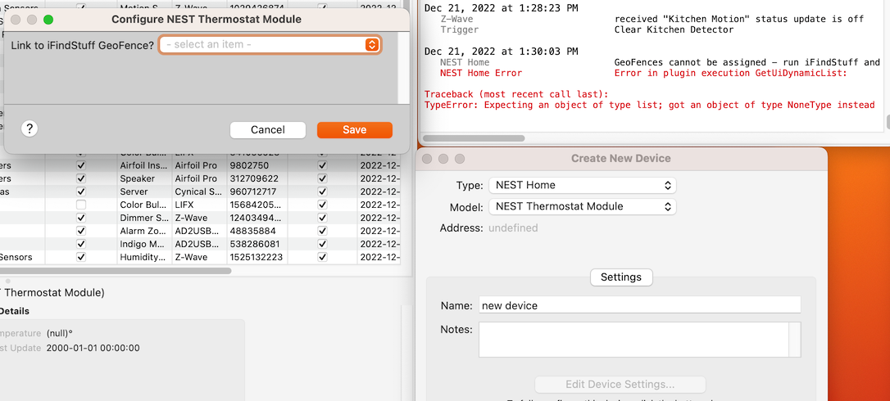890x401 pixels.
Task: Save the NEST Thermostat Module configuration
Action: [355, 130]
